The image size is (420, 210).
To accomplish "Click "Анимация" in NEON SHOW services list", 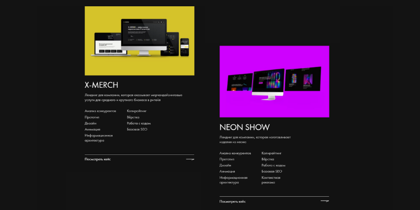I will click(227, 171).
